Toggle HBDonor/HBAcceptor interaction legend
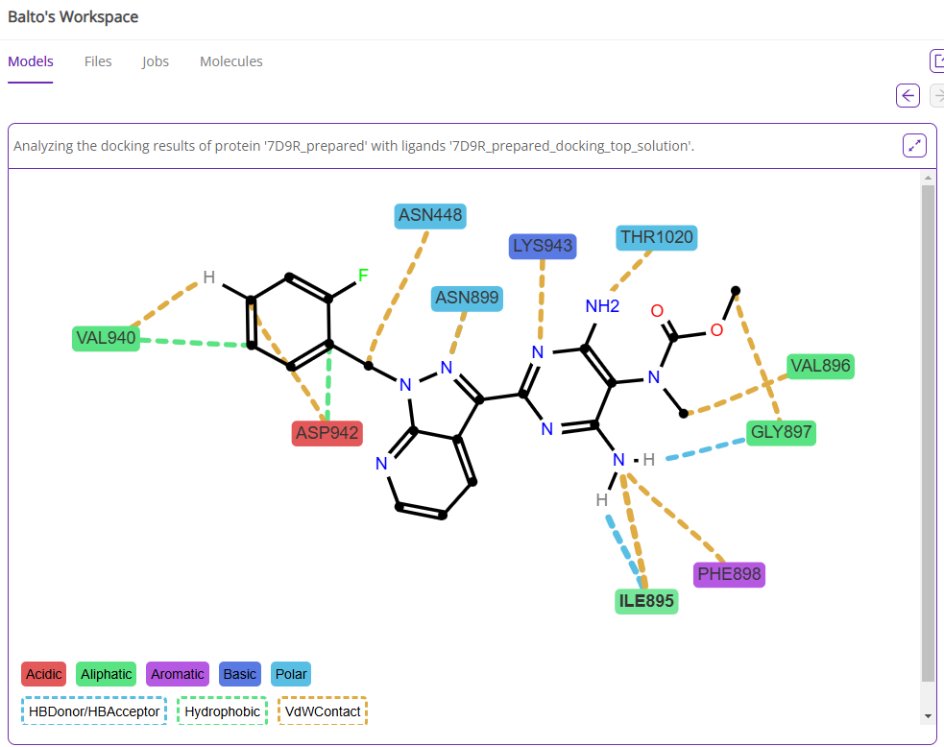 click(x=94, y=711)
